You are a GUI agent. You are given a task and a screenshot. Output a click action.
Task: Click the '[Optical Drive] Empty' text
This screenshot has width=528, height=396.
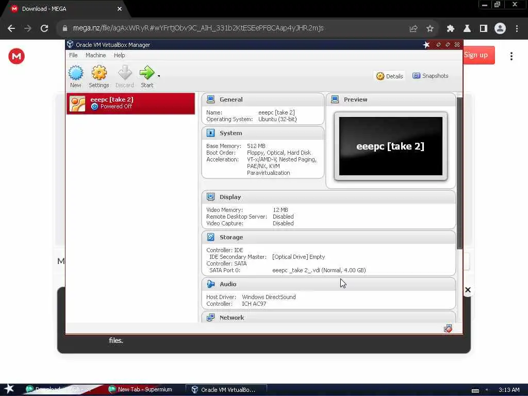299,257
